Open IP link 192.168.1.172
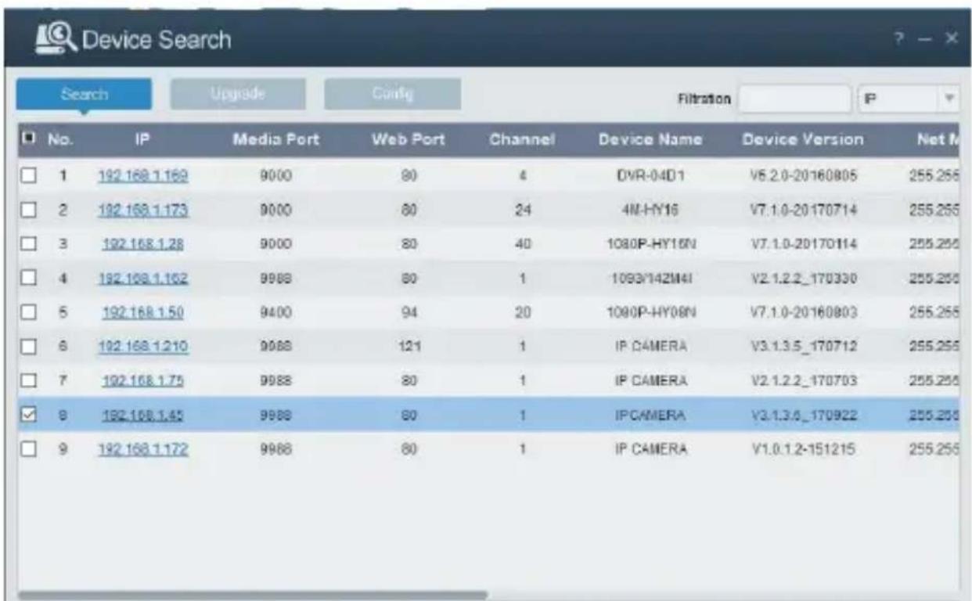This screenshot has height=601, width=972. click(x=142, y=450)
